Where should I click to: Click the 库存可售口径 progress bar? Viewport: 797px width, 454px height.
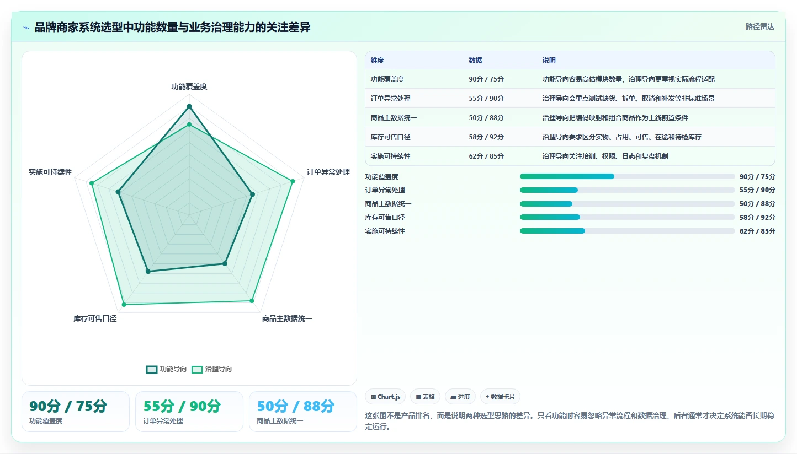tap(628, 218)
